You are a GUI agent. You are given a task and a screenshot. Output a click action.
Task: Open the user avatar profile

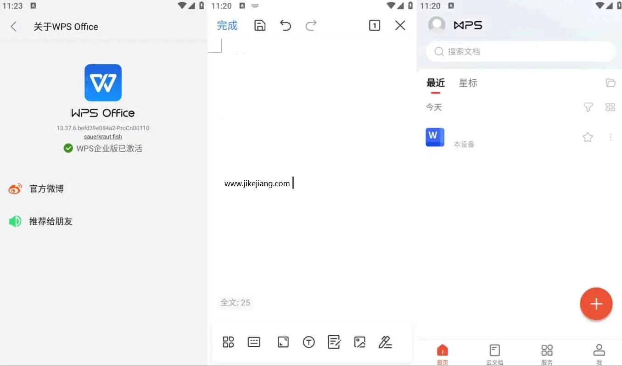click(437, 25)
